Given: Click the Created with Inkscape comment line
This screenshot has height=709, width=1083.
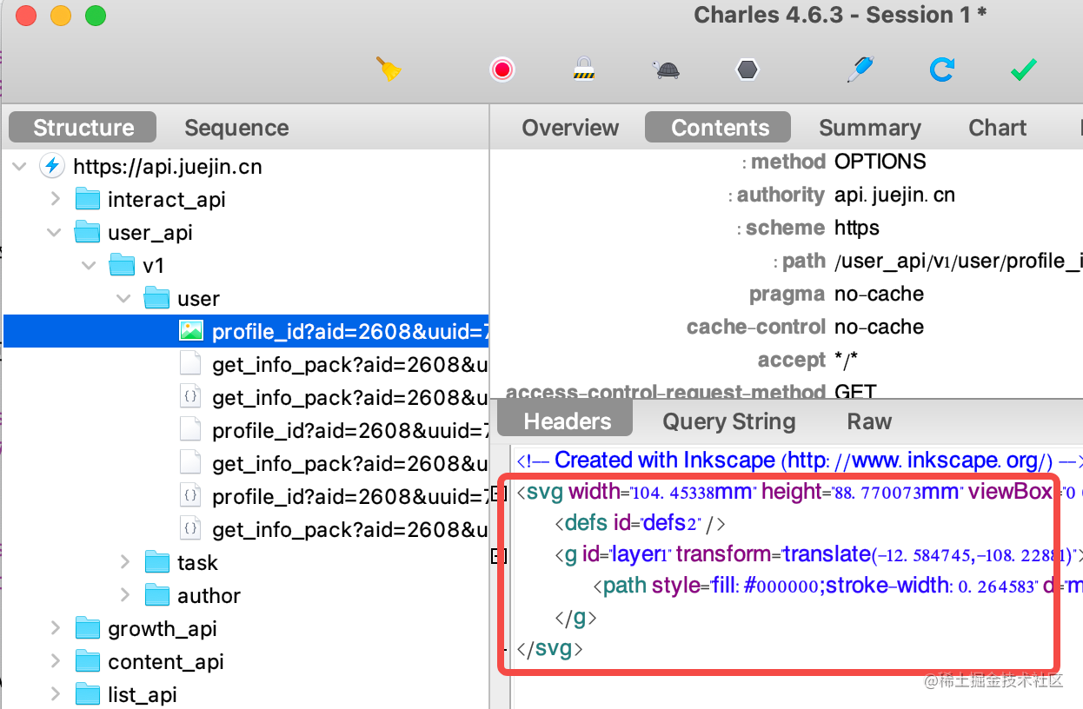Looking at the screenshot, I should [x=800, y=460].
